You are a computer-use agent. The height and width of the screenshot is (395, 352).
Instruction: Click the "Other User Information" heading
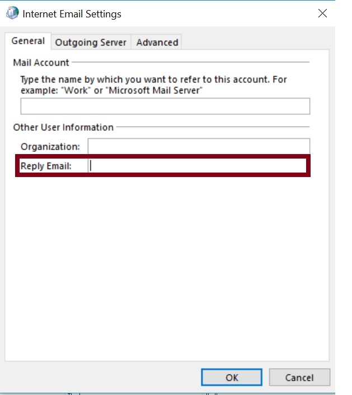(63, 127)
